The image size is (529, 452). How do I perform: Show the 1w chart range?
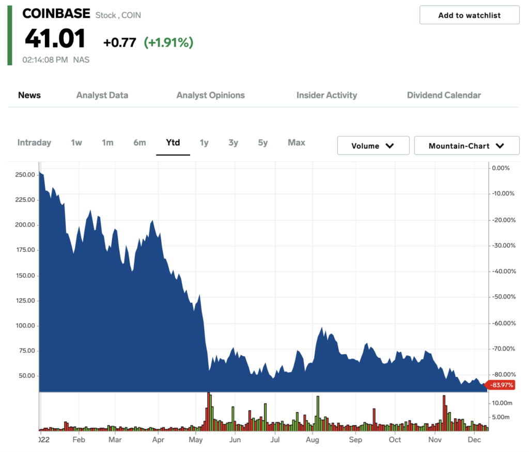76,143
